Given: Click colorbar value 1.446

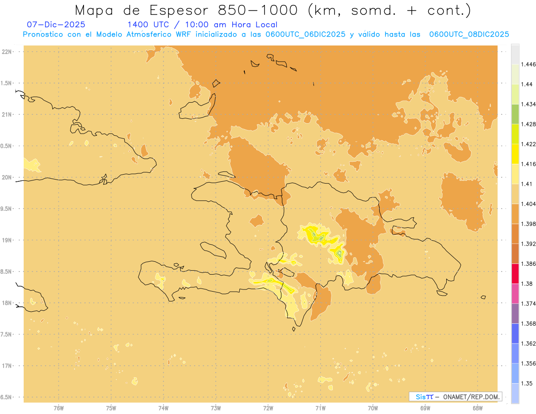Looking at the screenshot, I should 528,64.
